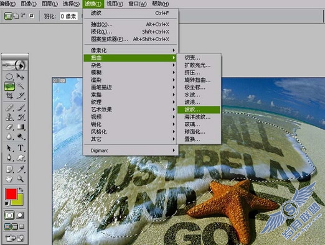Viewport: 325px width, 245px height.
Task: Open the 滤镜(T) menu
Action: (x=93, y=4)
